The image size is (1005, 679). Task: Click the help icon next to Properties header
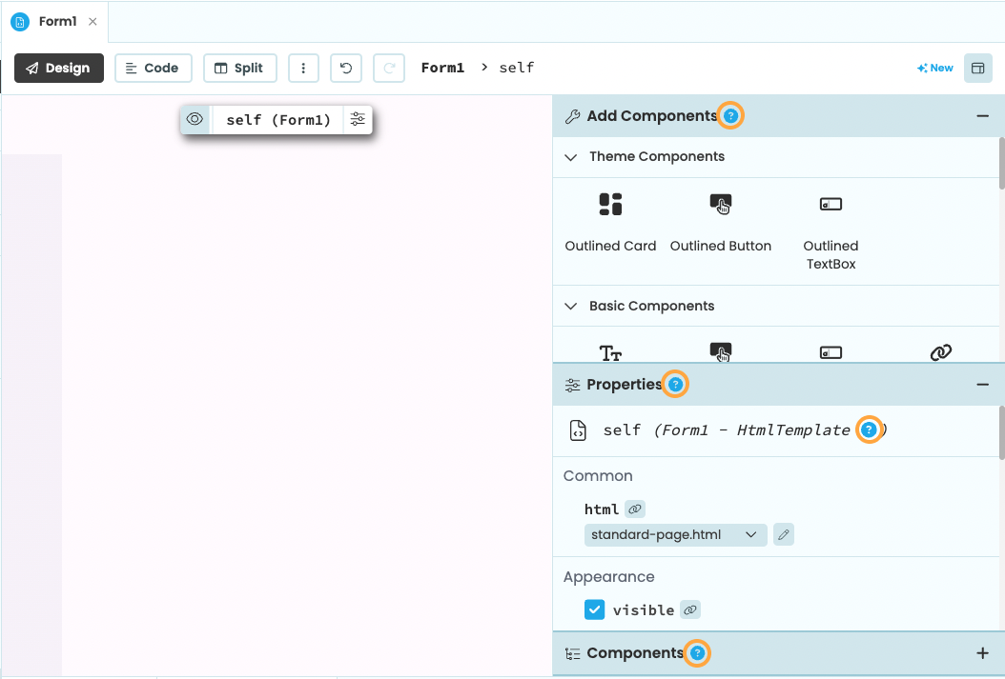675,384
